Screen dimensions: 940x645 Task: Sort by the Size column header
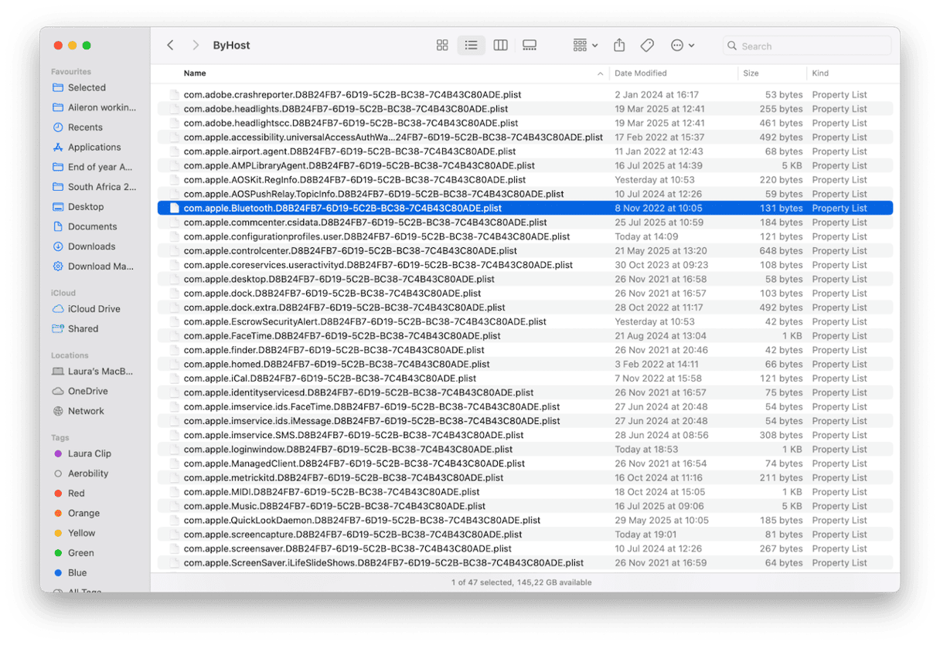click(751, 73)
